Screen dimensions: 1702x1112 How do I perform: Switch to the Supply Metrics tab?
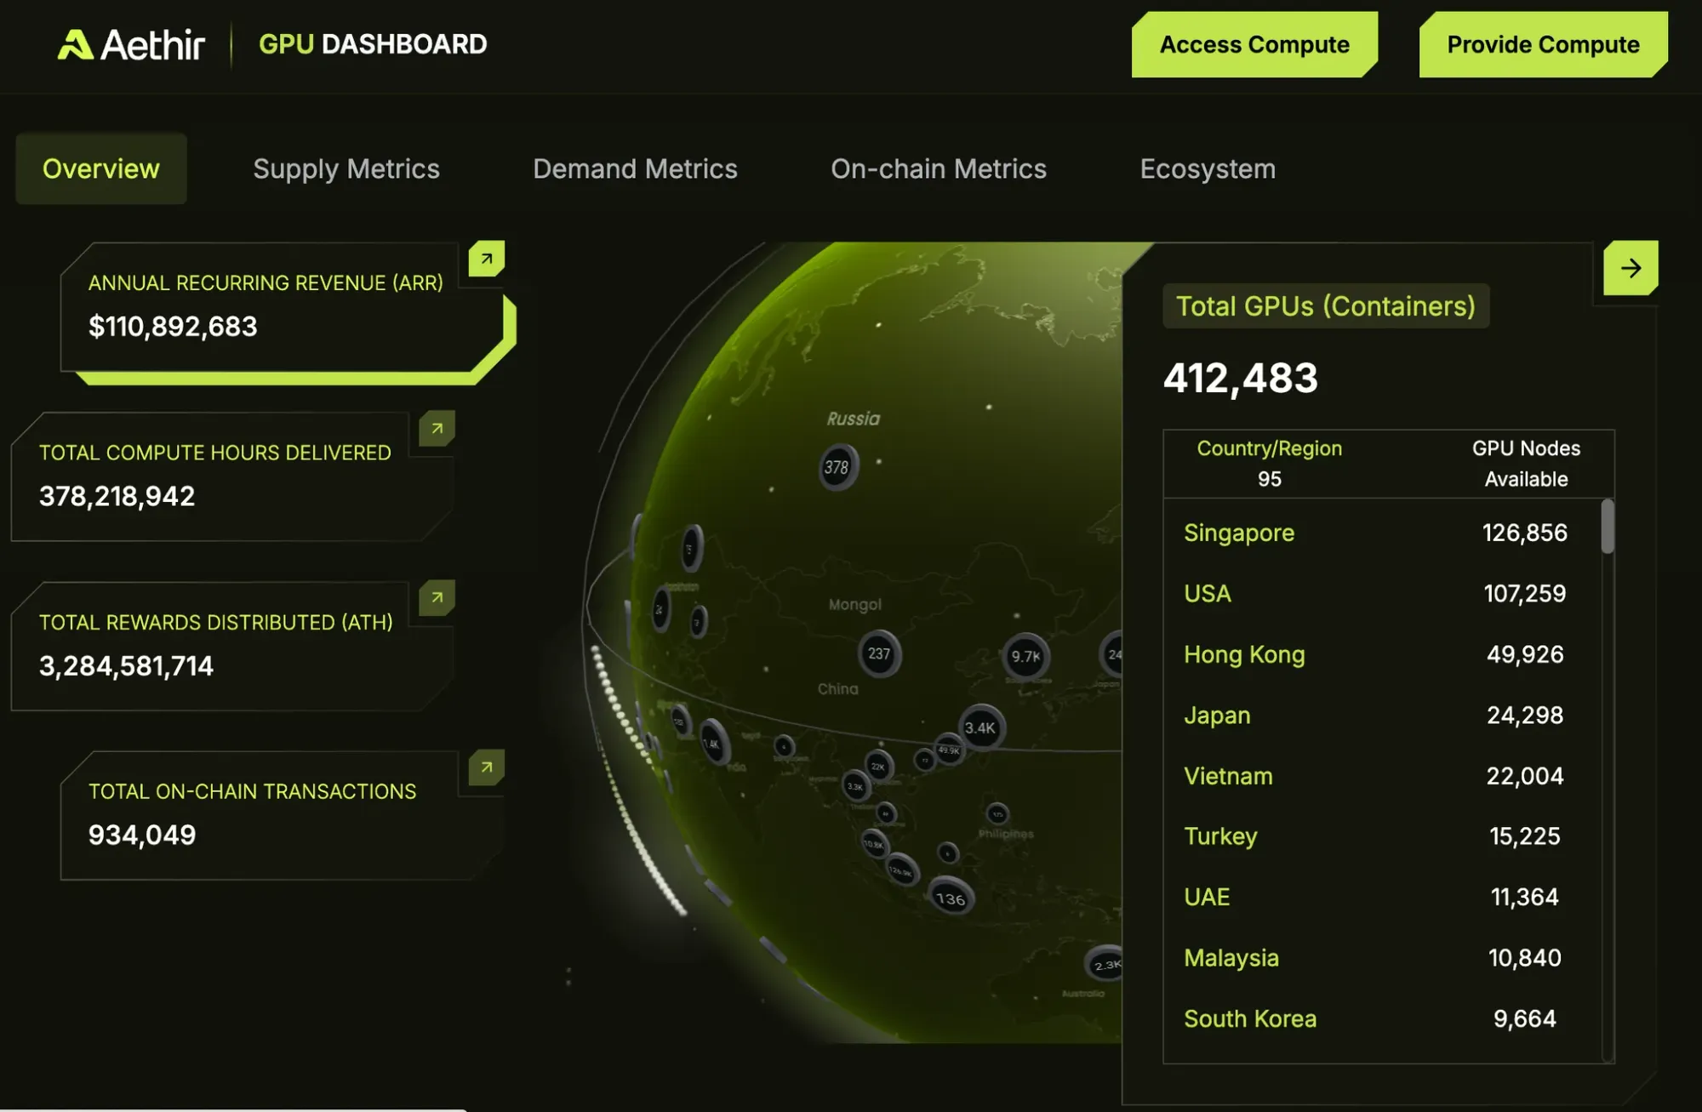[x=346, y=168]
